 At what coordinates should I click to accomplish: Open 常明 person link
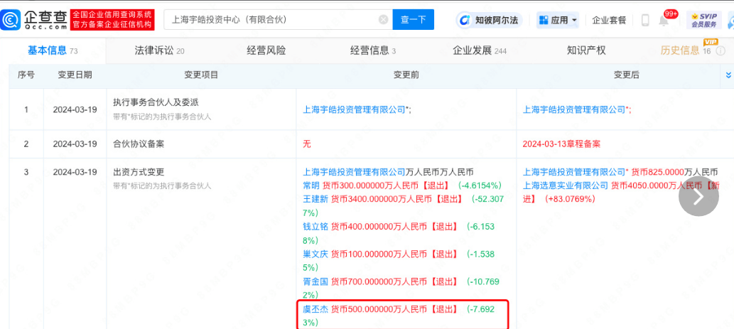312,185
